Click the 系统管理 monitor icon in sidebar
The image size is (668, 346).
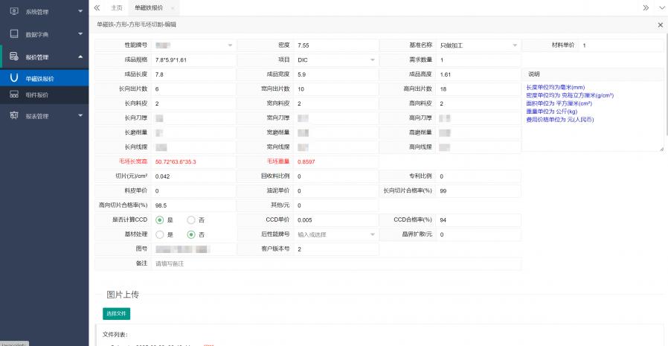[14, 12]
